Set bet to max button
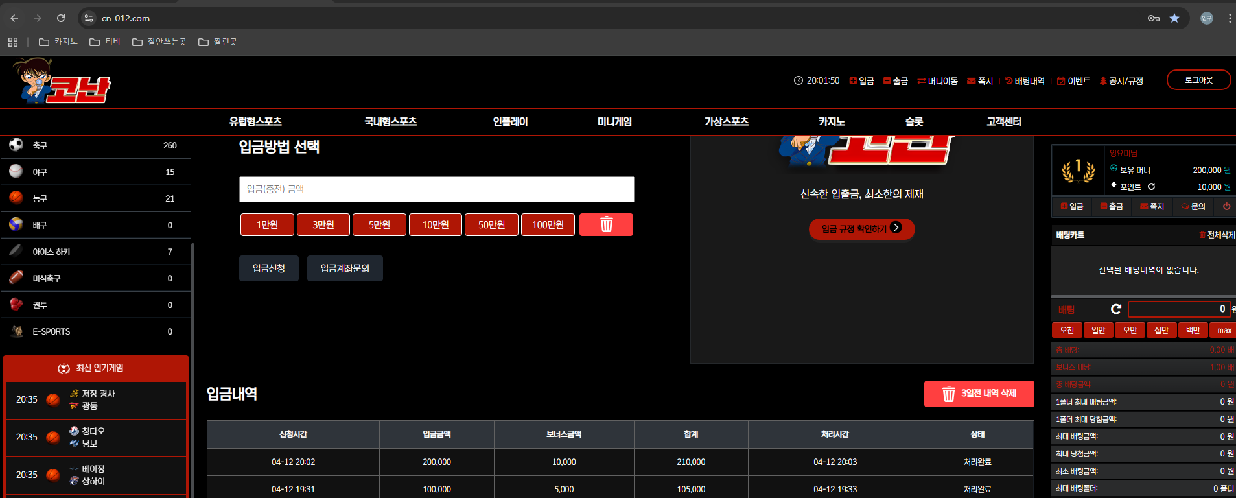Viewport: 1236px width, 498px height. coord(1224,331)
